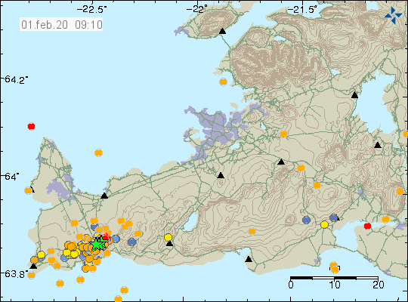Image resolution: width=408 pixels, height=302 pixels.
Task: Click the black triangle station at map top
Action: click(x=222, y=31)
